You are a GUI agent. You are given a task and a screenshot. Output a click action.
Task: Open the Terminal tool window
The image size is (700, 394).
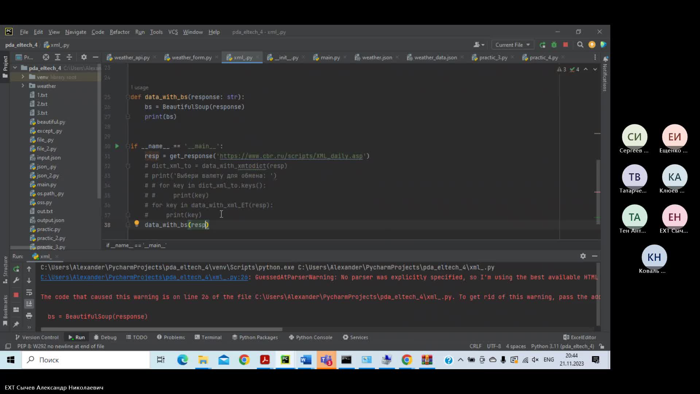(208, 337)
